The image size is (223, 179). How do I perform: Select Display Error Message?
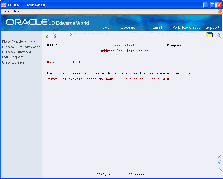coord(21,47)
